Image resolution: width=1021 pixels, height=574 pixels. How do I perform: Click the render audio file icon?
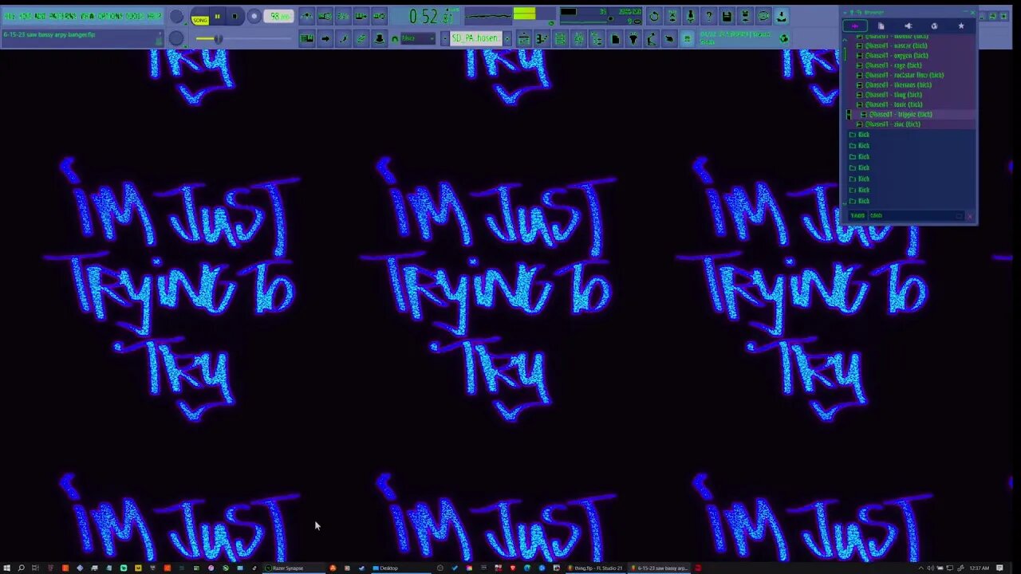[x=745, y=16]
